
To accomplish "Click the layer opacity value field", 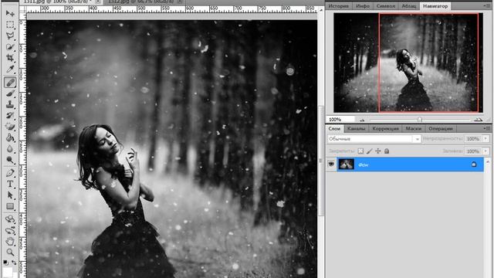I will [x=473, y=139].
